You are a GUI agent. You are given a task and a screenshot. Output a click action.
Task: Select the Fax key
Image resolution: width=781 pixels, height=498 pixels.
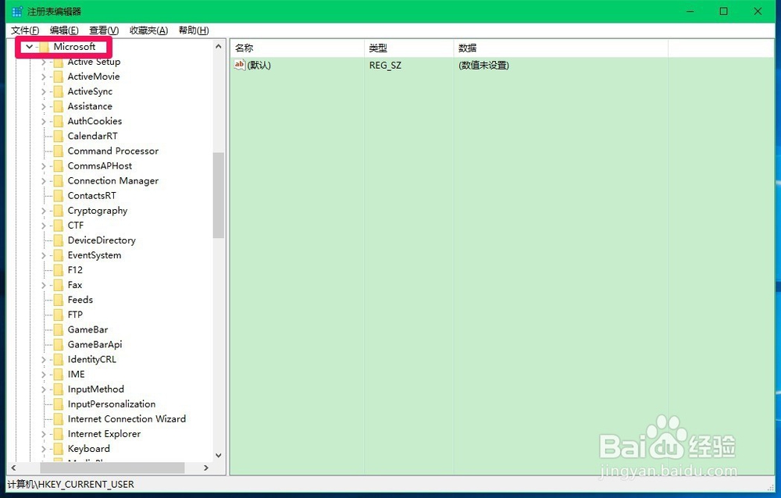coord(75,286)
